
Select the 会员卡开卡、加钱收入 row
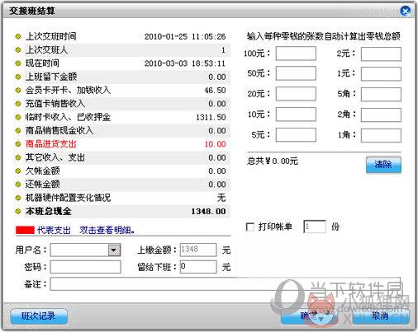tap(123, 91)
